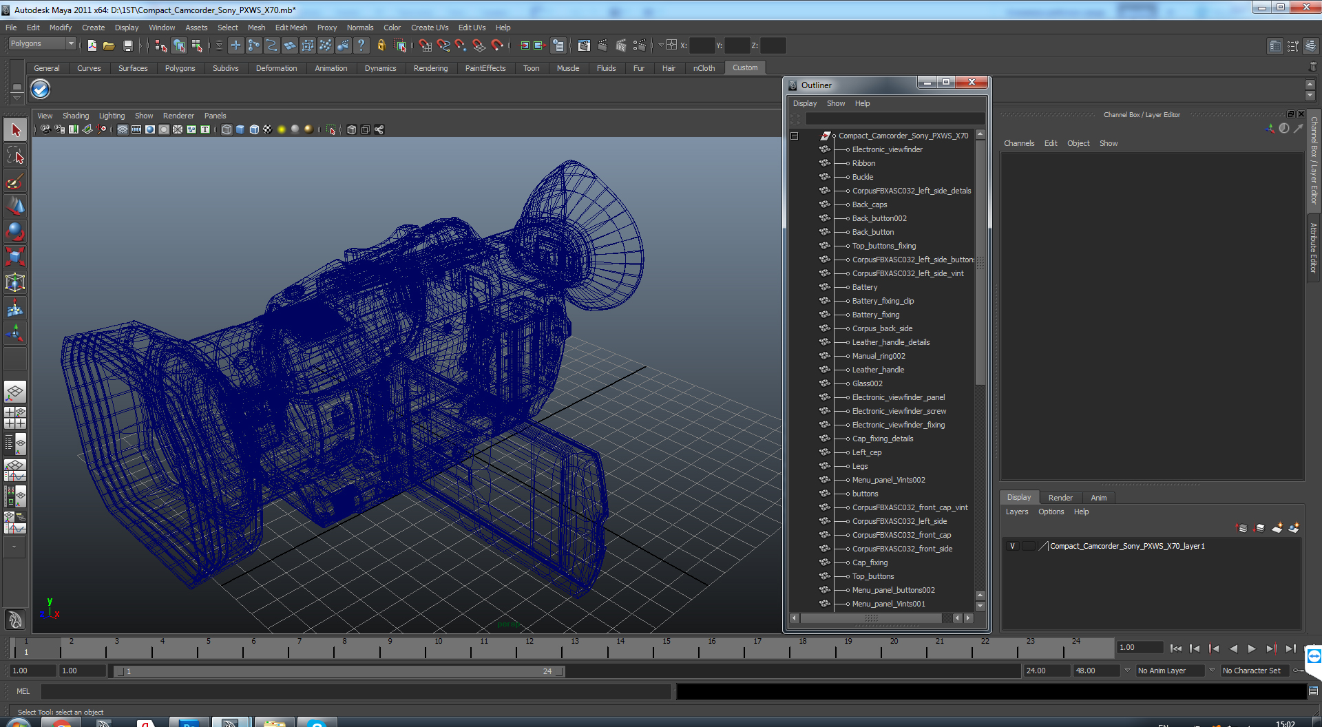Activate the Move tool in toolbox
Viewport: 1322px width, 727px height.
15,206
